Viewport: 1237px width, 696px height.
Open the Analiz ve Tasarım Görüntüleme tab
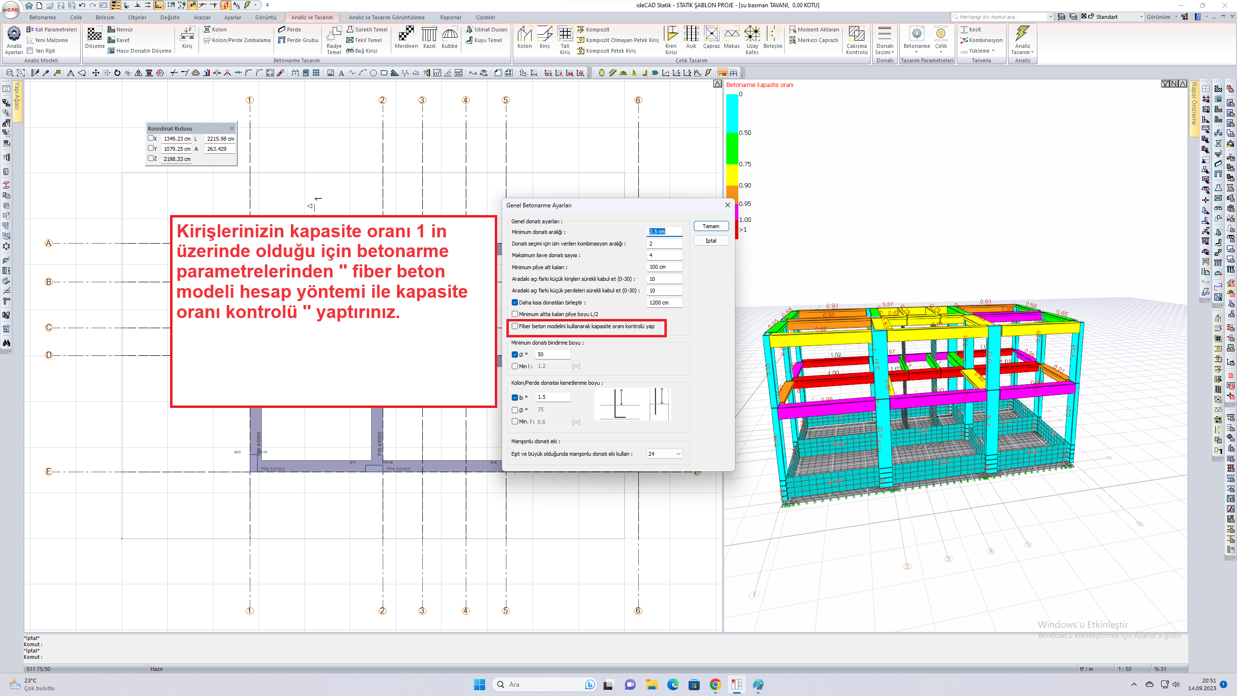[x=387, y=17]
